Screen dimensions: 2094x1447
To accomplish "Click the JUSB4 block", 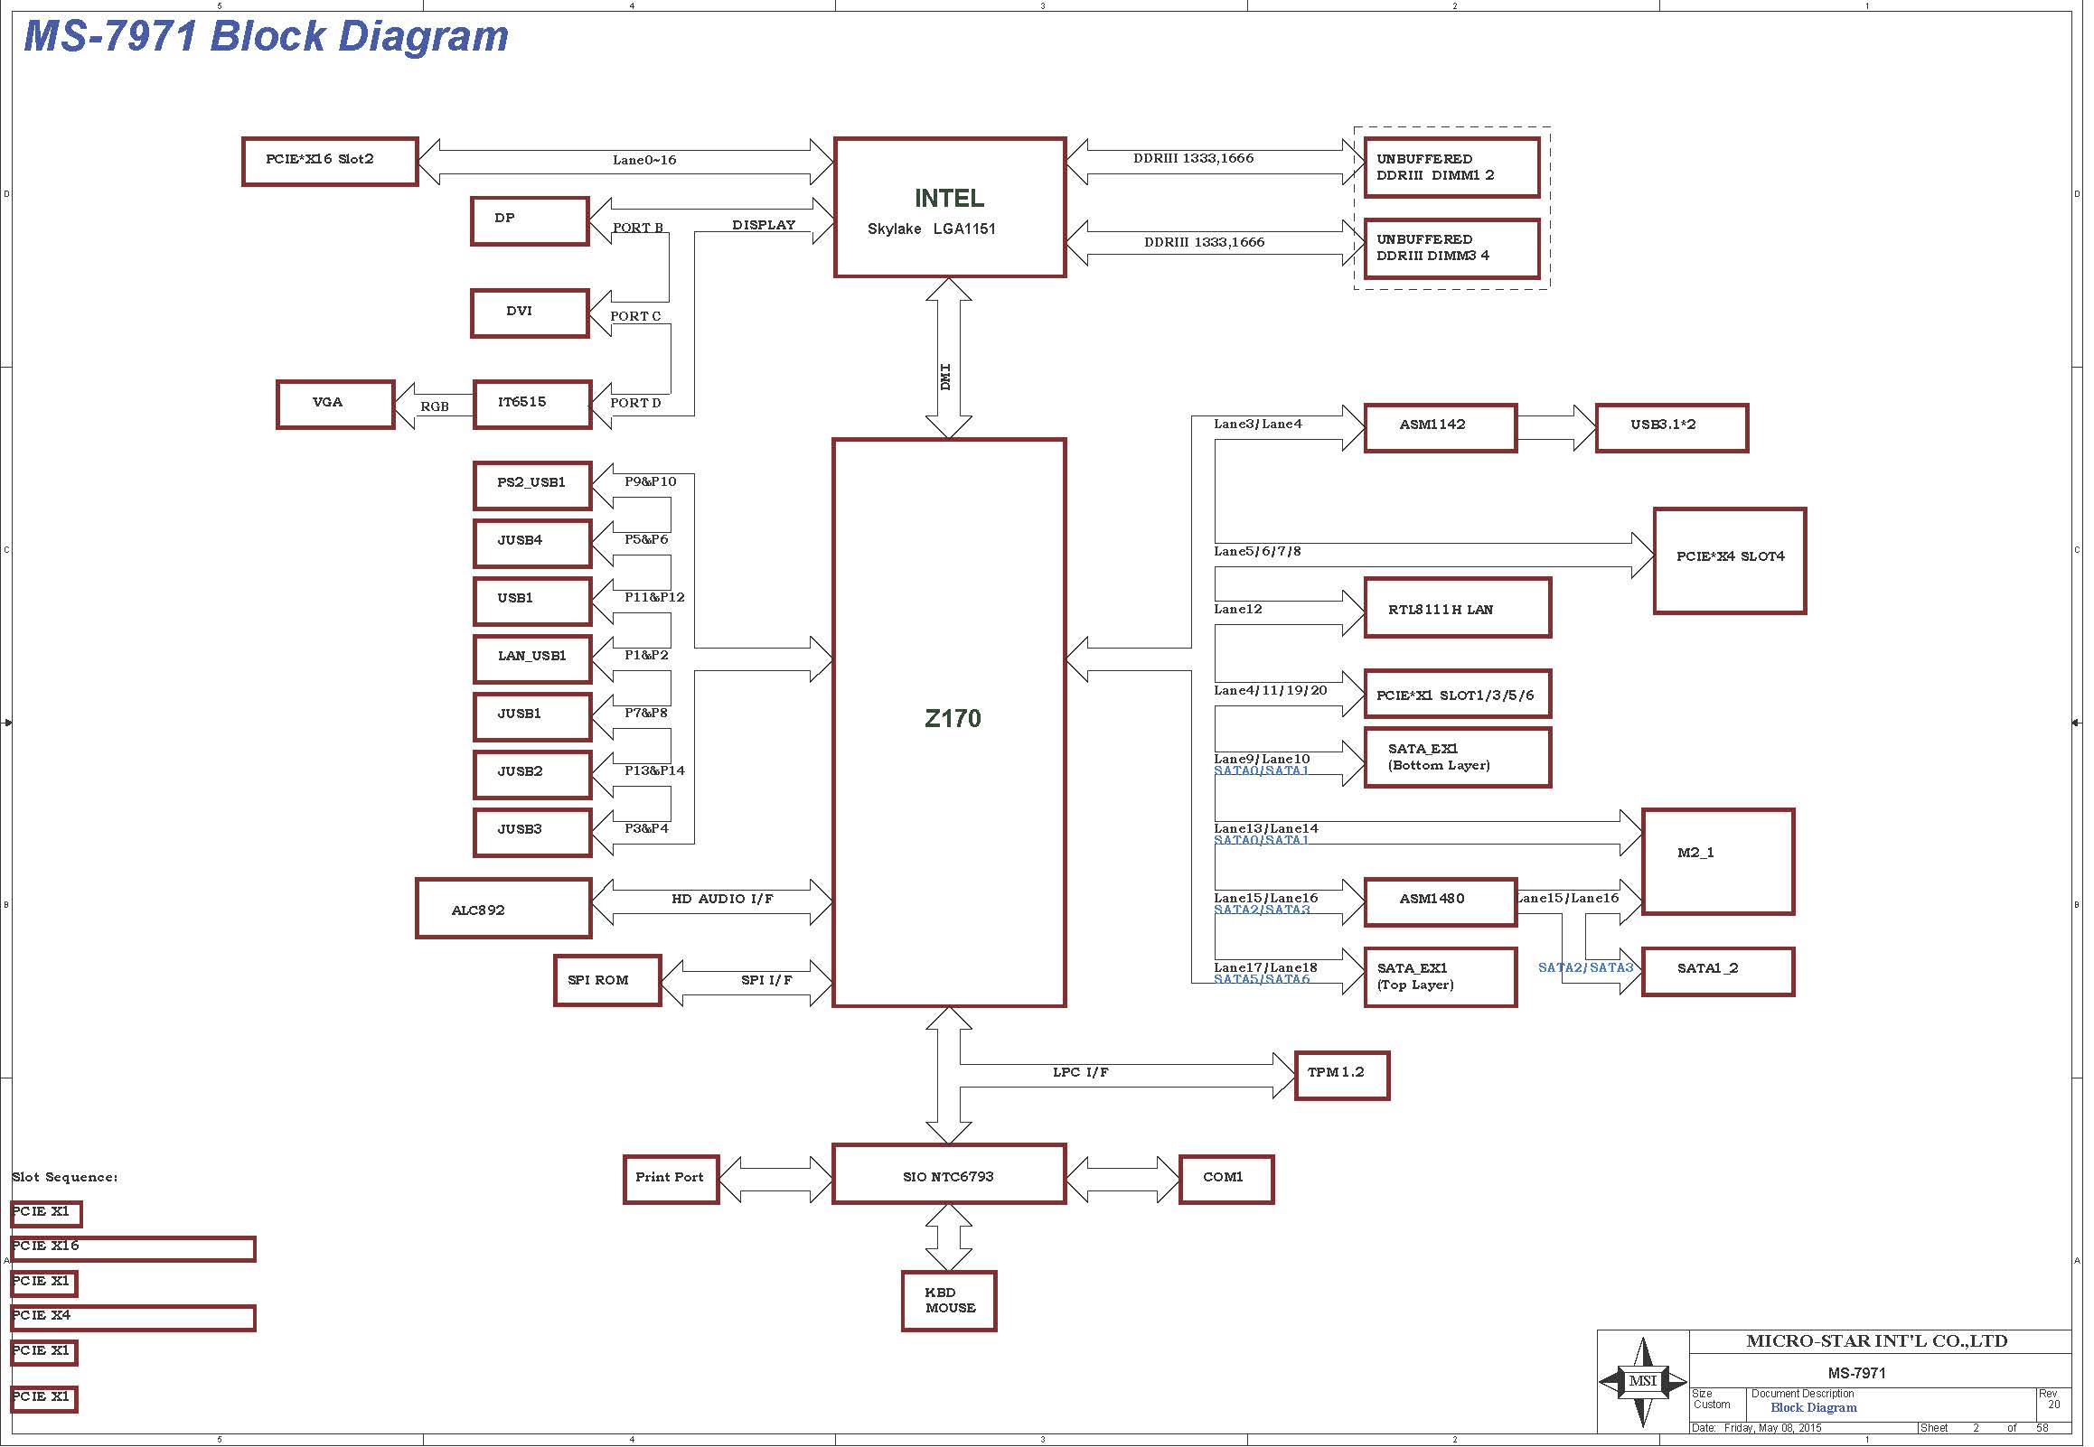I will (533, 545).
